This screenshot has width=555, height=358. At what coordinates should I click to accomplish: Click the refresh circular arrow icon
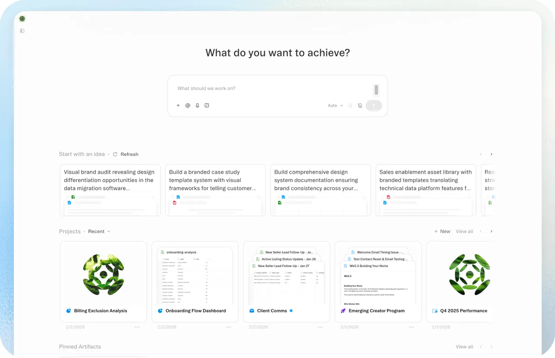coord(115,154)
